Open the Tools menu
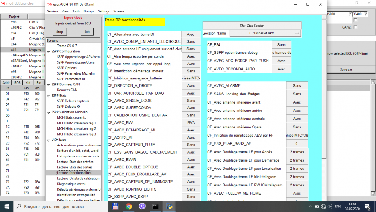This screenshot has width=376, height=212. click(76, 11)
